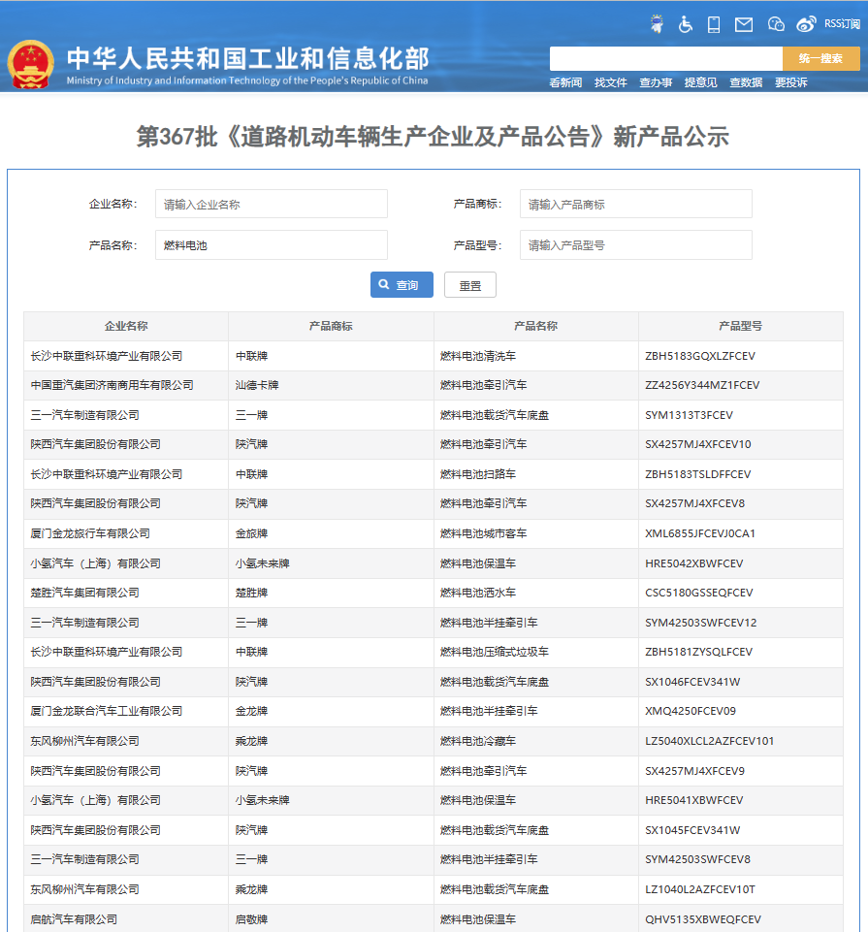868x932 pixels.
Task: Open the Weibo icon
Action: point(806,24)
